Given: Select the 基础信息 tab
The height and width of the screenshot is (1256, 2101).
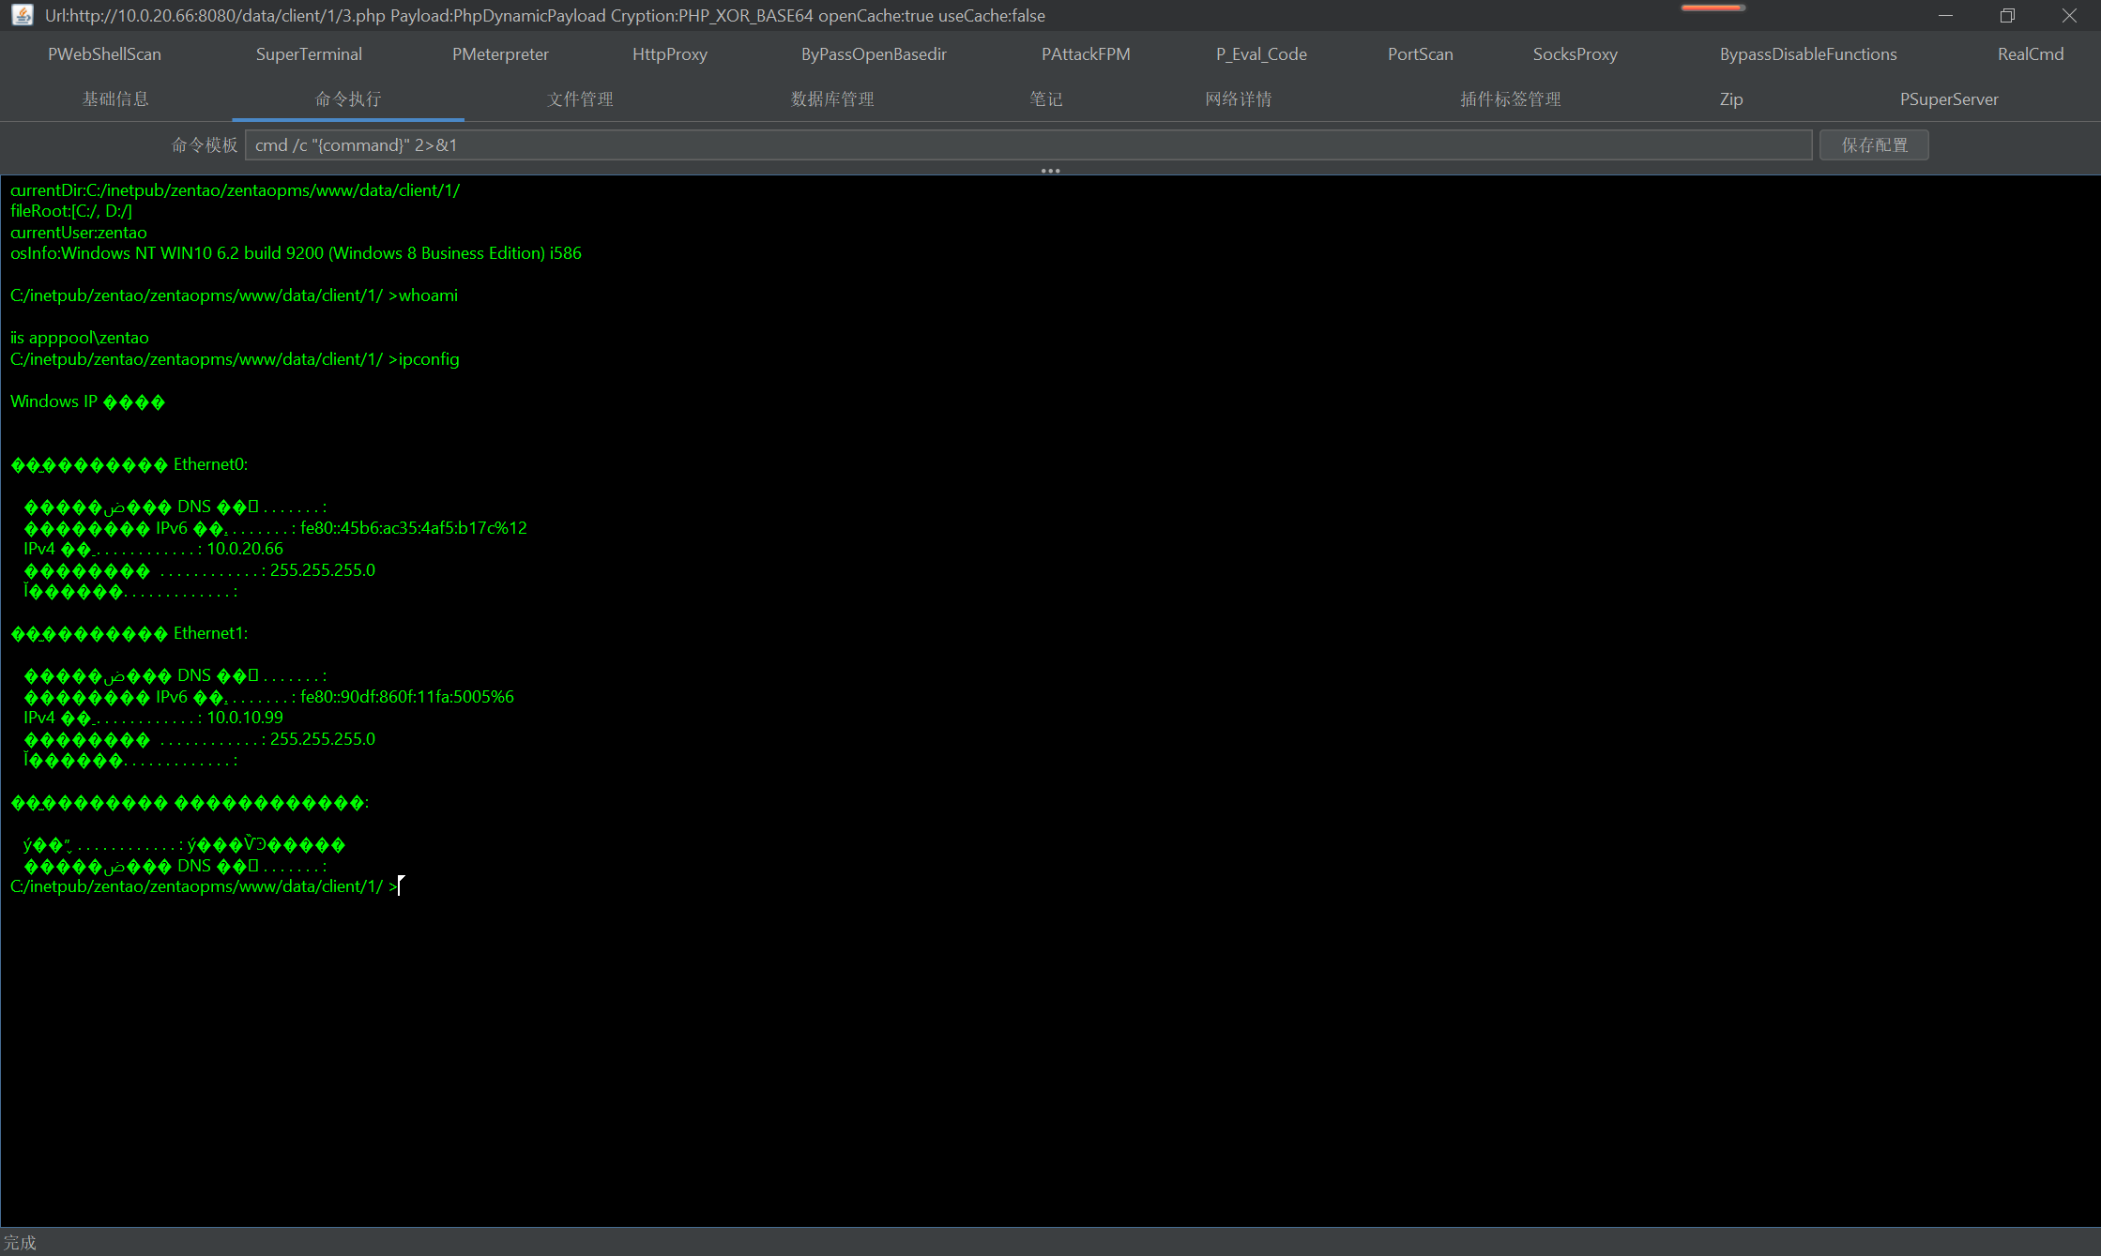Looking at the screenshot, I should coord(115,99).
